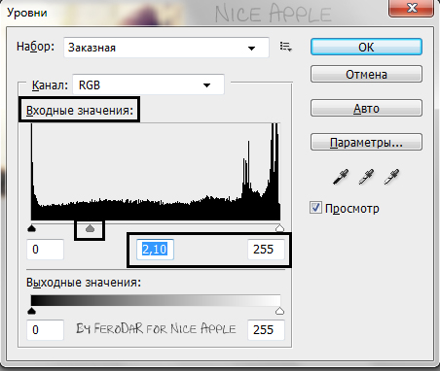Click the OK button
Screen dimensions: 440x371
366,47
